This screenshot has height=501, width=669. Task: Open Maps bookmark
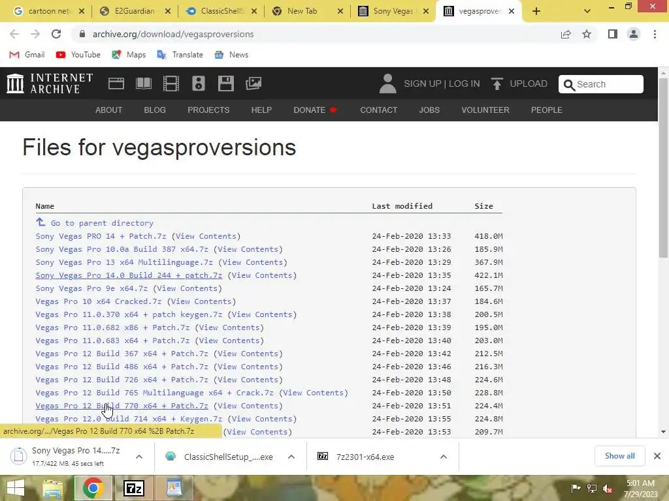[x=129, y=55]
